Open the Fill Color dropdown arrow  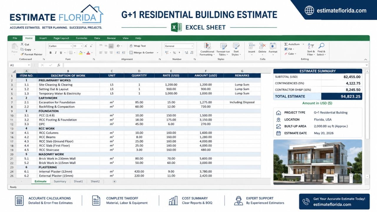pyautogui.click(x=84, y=53)
